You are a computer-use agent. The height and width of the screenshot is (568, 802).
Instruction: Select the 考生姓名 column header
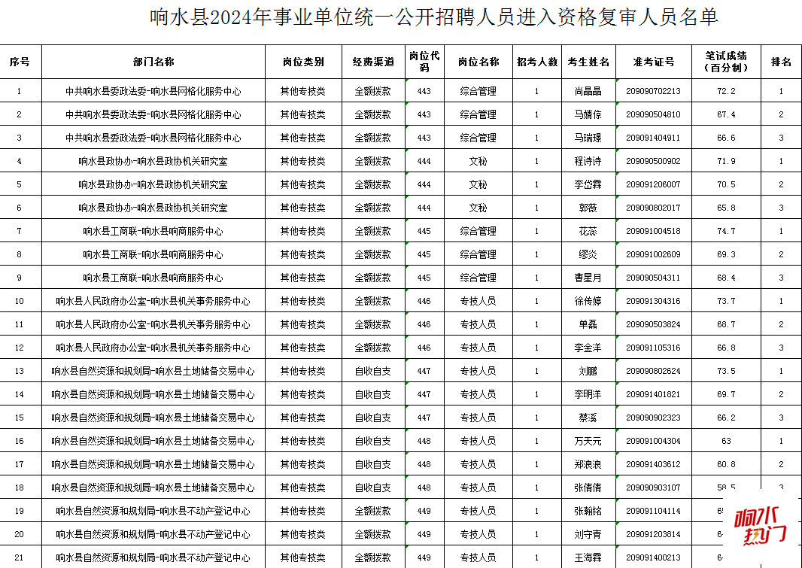point(589,62)
